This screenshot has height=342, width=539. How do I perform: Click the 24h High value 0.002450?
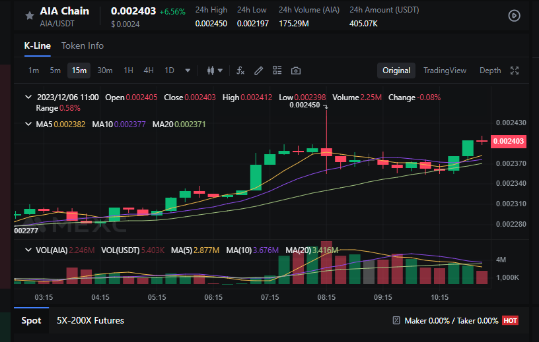click(211, 24)
